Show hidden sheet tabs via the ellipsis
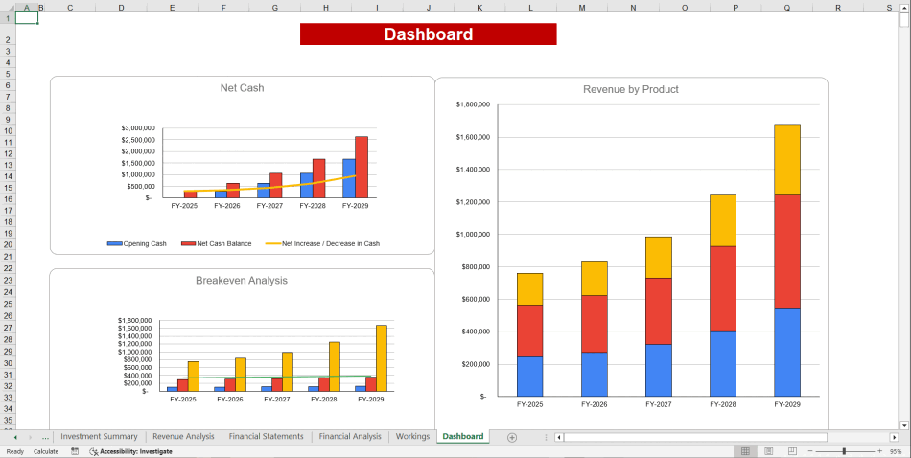The image size is (911, 458). 44,437
